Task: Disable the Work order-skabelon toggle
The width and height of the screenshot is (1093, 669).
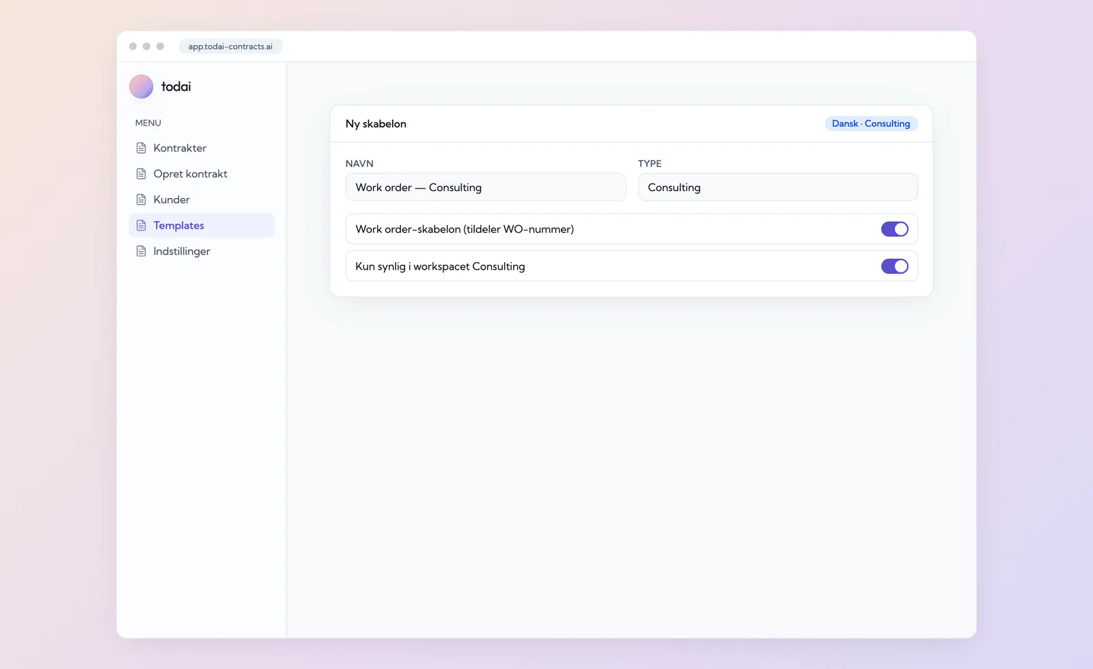Action: [894, 229]
